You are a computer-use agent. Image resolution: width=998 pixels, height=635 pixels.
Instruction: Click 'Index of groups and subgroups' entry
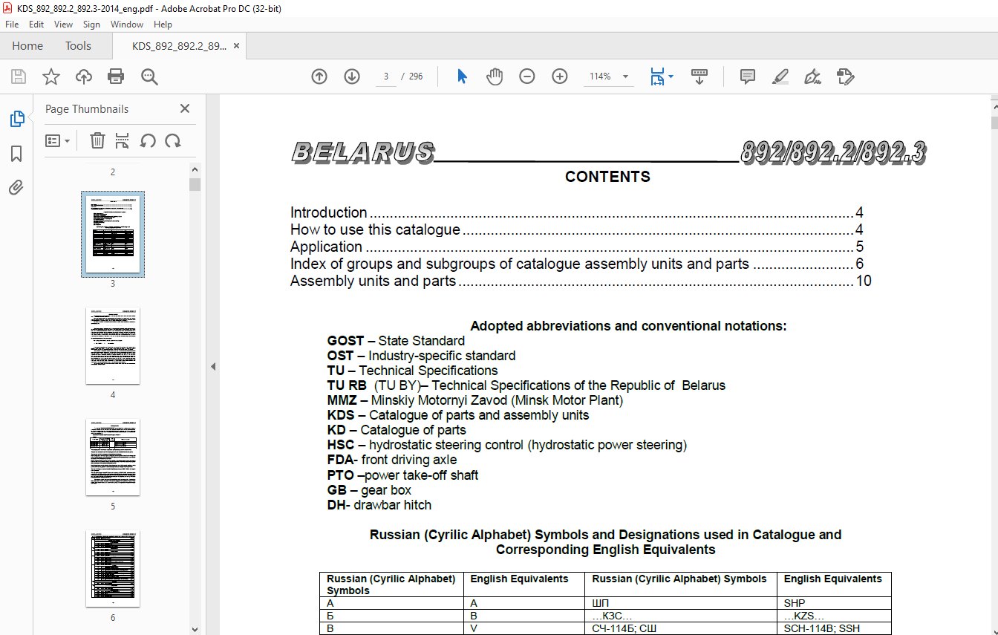pos(576,264)
